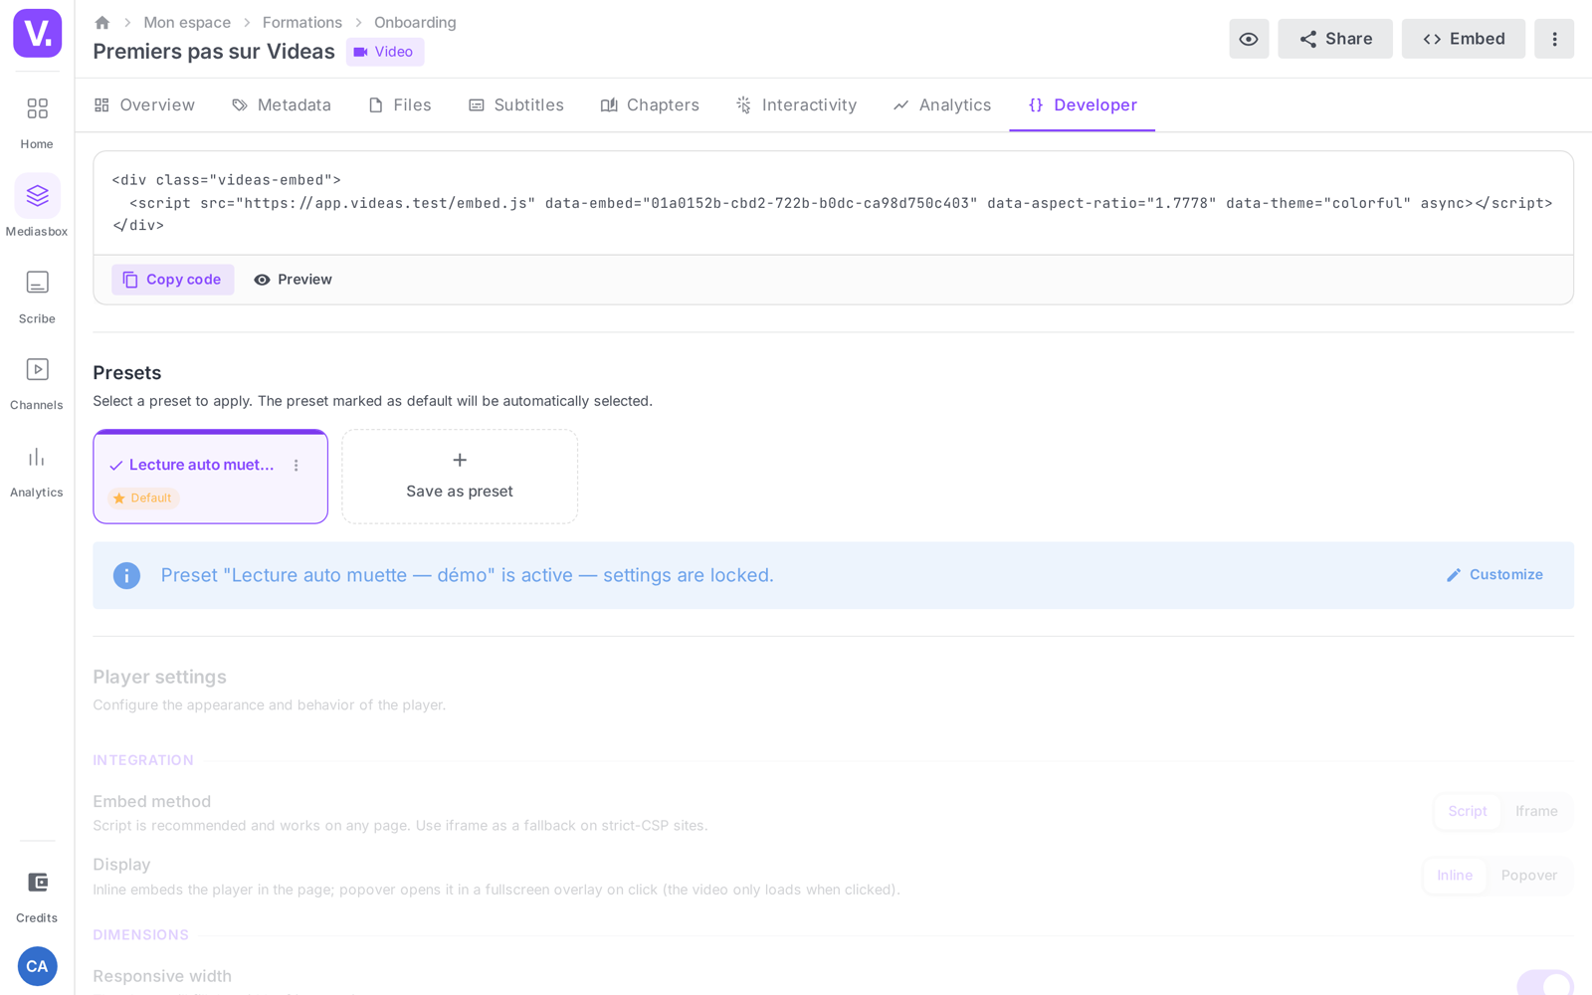1592x995 pixels.
Task: Open the more options kebab menu in header
Action: 1554,39
